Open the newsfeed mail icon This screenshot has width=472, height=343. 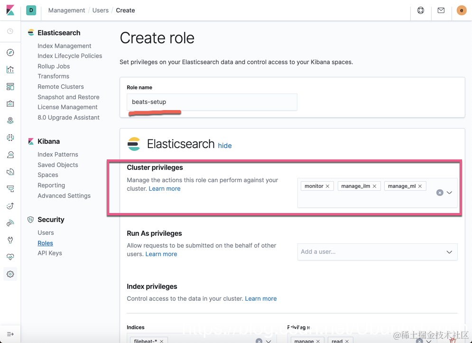tap(441, 10)
